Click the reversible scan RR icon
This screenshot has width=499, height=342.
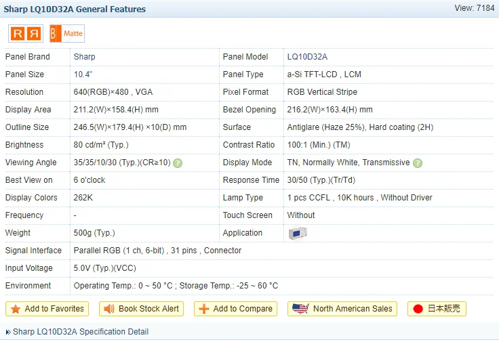pyautogui.click(x=26, y=33)
